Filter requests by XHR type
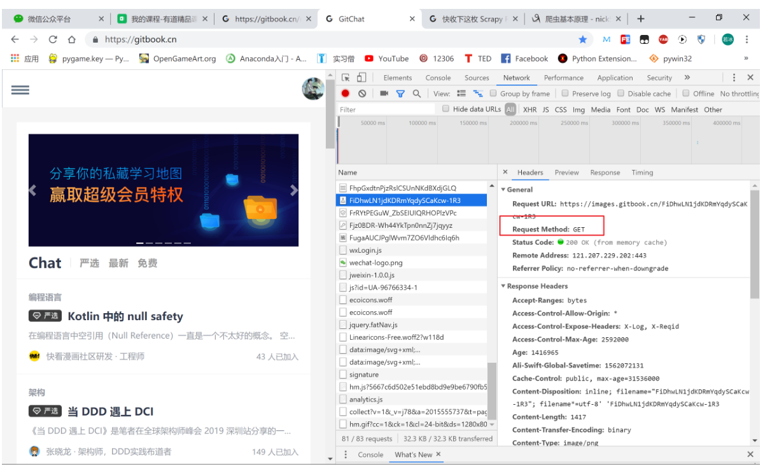Image resolution: width=772 pixels, height=476 pixels. point(530,109)
